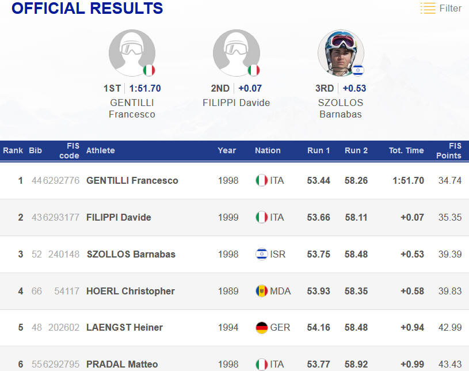Screen dimensions: 469x371
Task: Sort by Run 2 column header
Action: [356, 150]
